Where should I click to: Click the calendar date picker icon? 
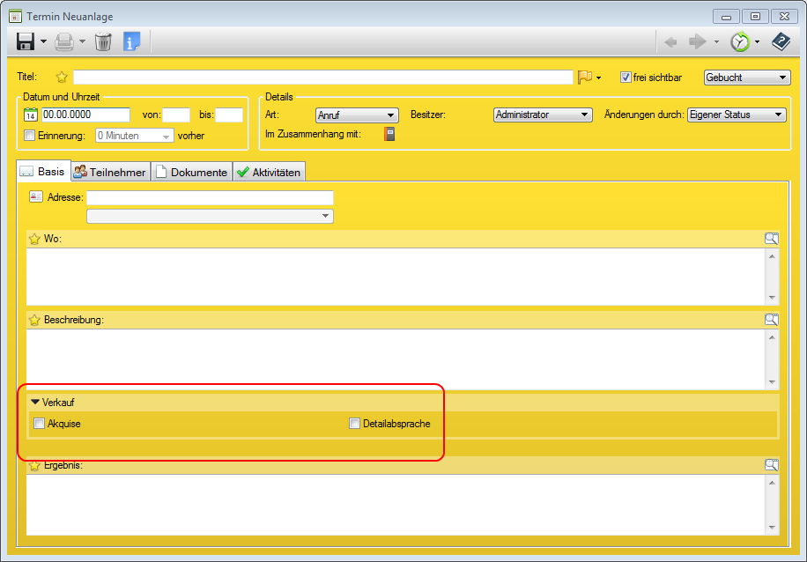click(30, 115)
